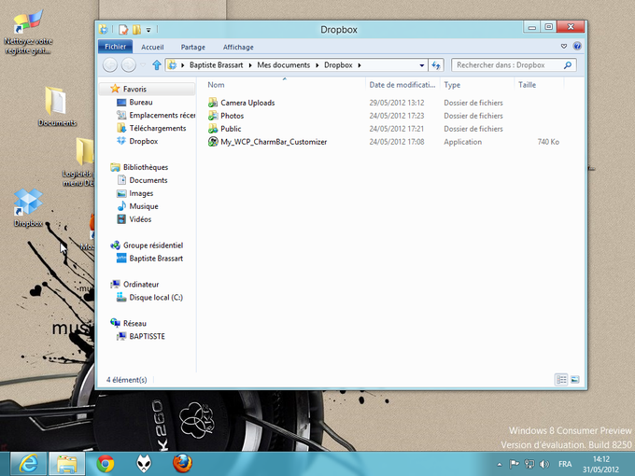Open Favoris in the navigation pane
Image resolution: width=635 pixels, height=476 pixels.
click(134, 89)
